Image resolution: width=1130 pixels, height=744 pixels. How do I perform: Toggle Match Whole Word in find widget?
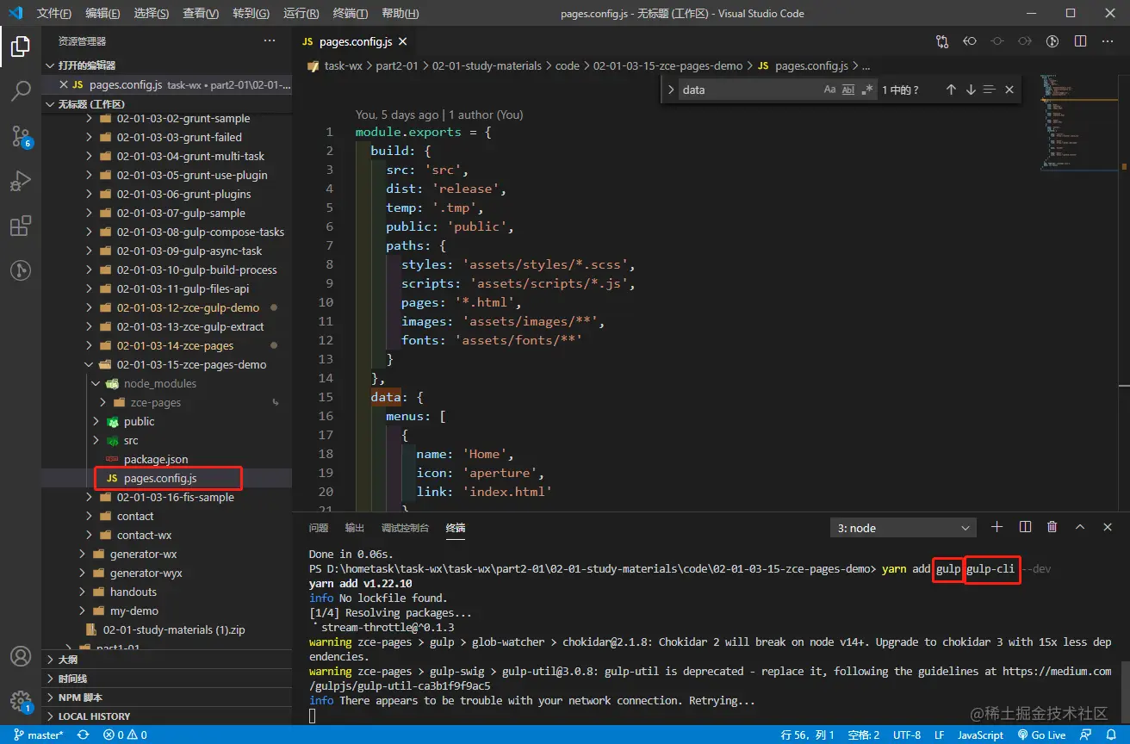(848, 90)
